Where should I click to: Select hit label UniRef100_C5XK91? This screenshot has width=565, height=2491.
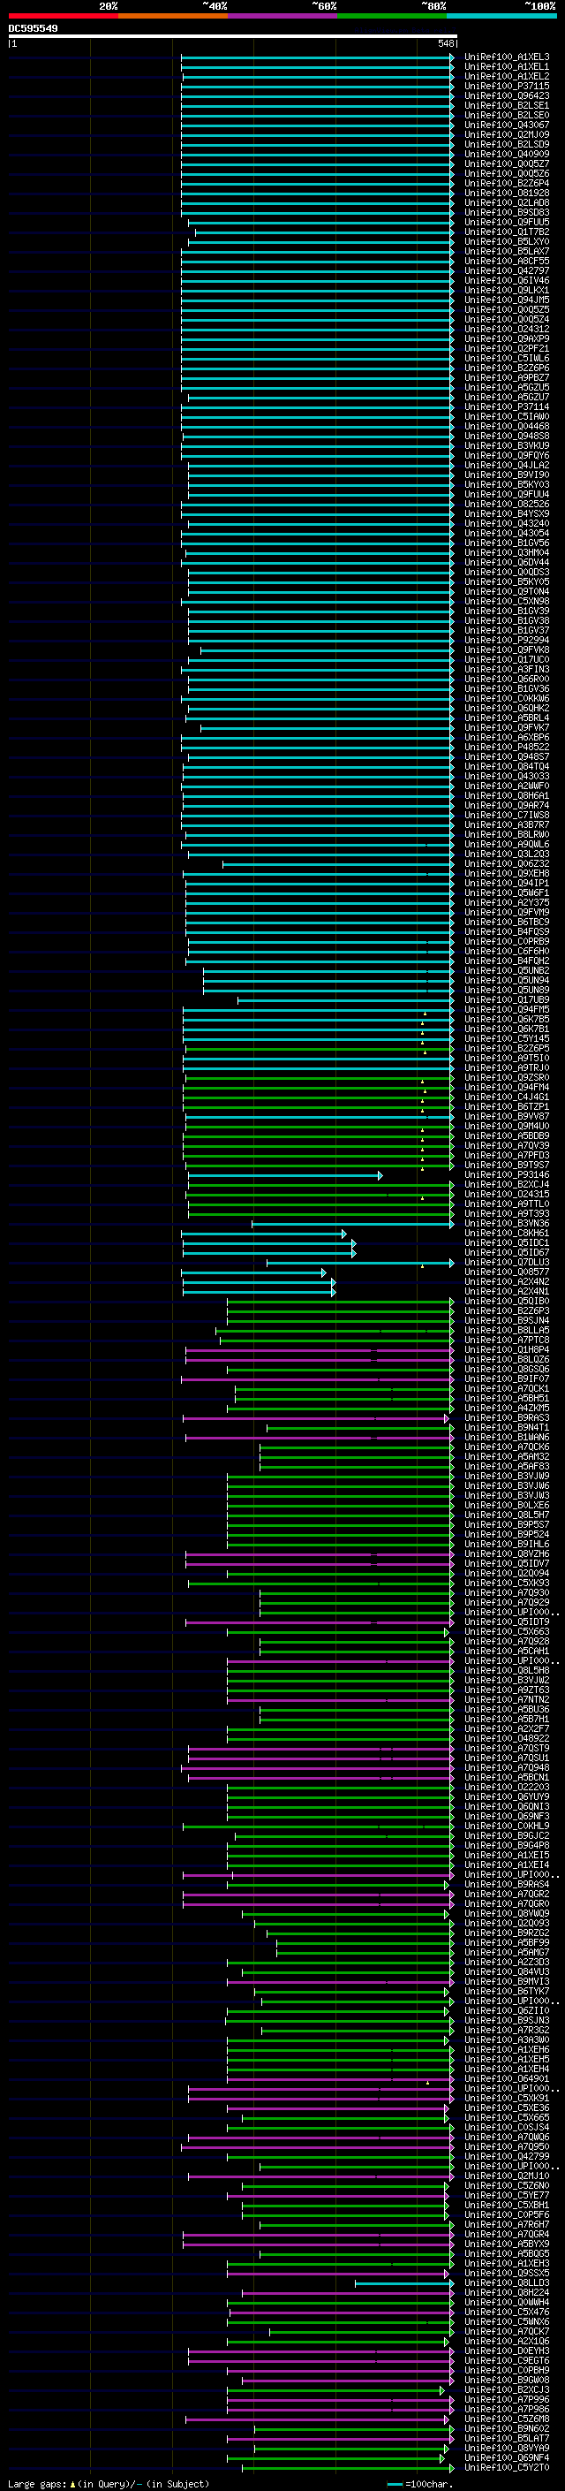(x=507, y=2099)
